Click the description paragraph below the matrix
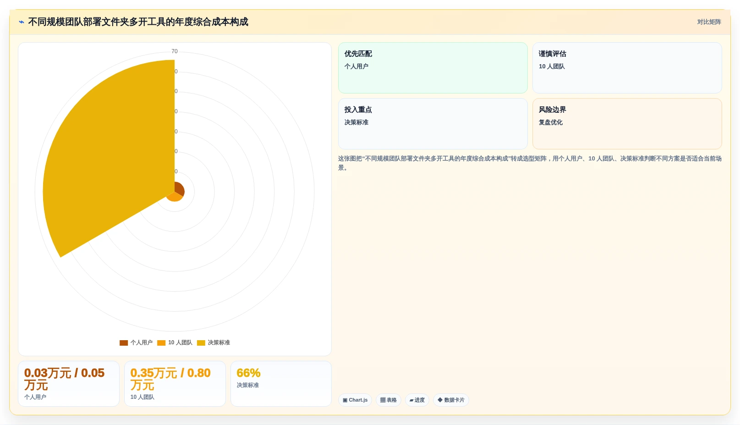 click(530, 163)
